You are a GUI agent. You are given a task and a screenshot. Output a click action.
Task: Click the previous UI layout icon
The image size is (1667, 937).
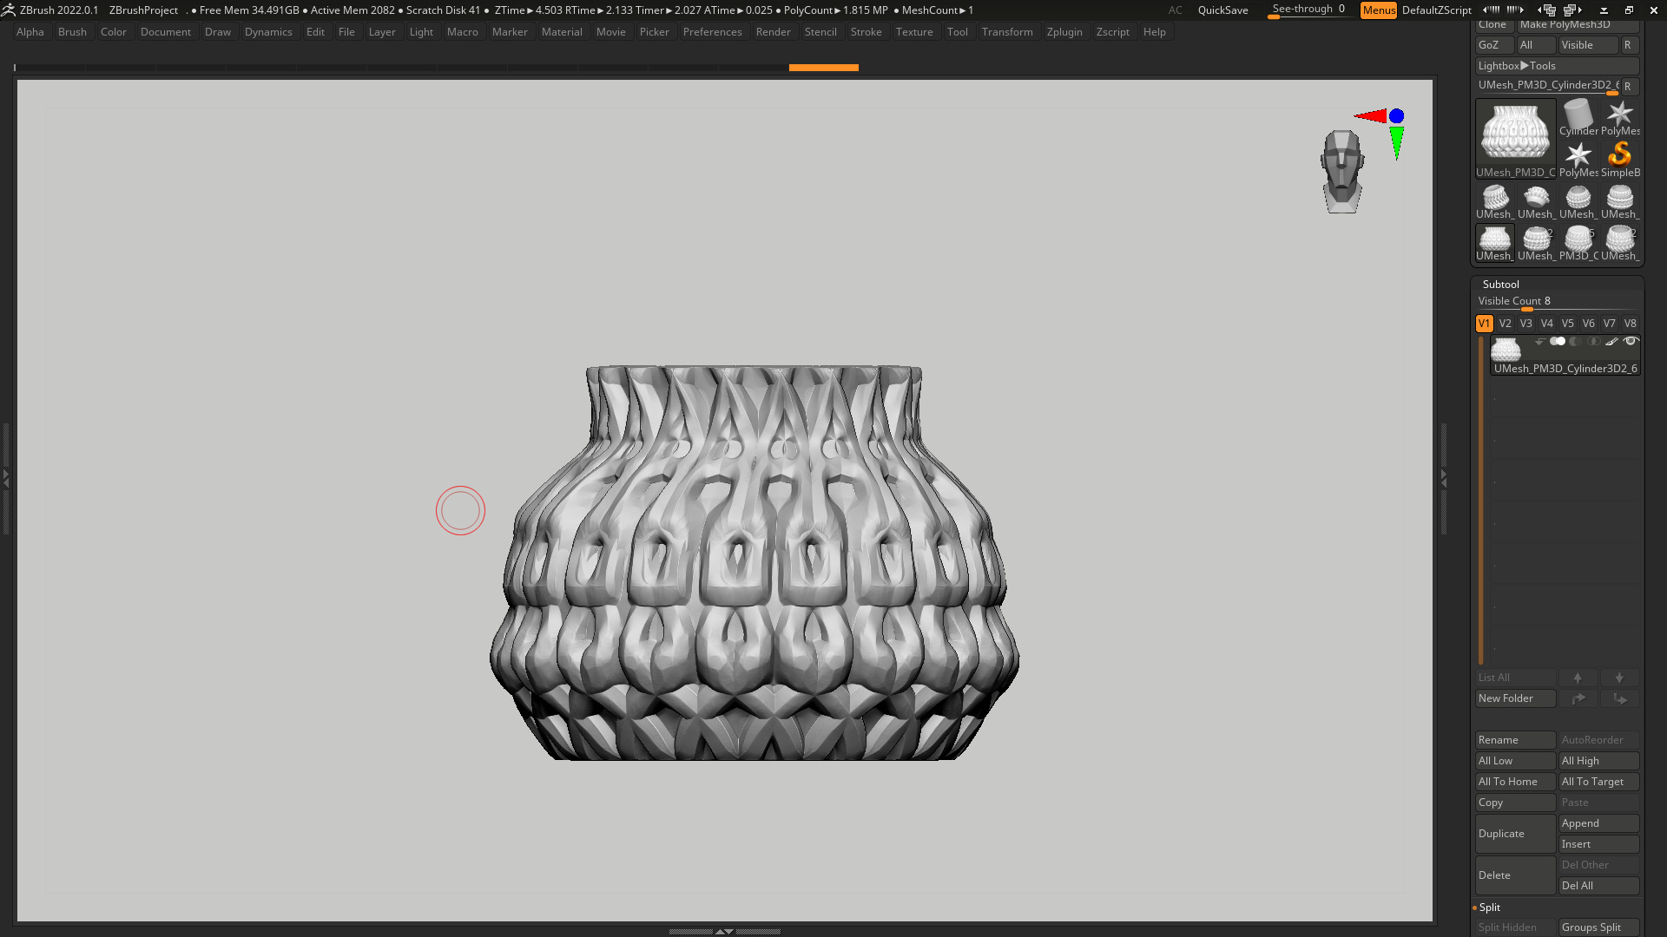pos(1547,10)
